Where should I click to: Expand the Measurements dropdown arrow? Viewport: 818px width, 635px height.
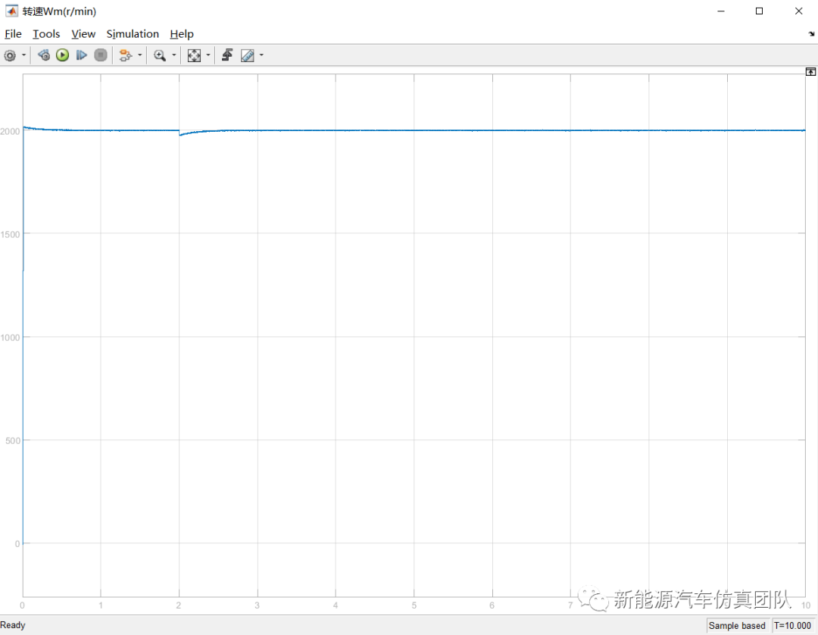pos(261,55)
